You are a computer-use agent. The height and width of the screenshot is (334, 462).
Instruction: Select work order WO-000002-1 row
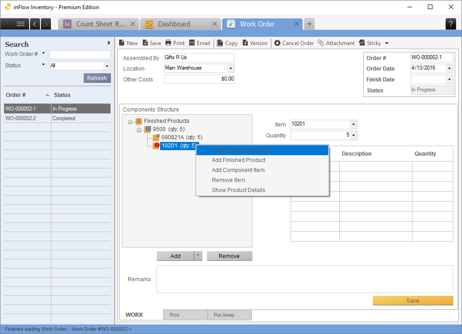(57, 108)
